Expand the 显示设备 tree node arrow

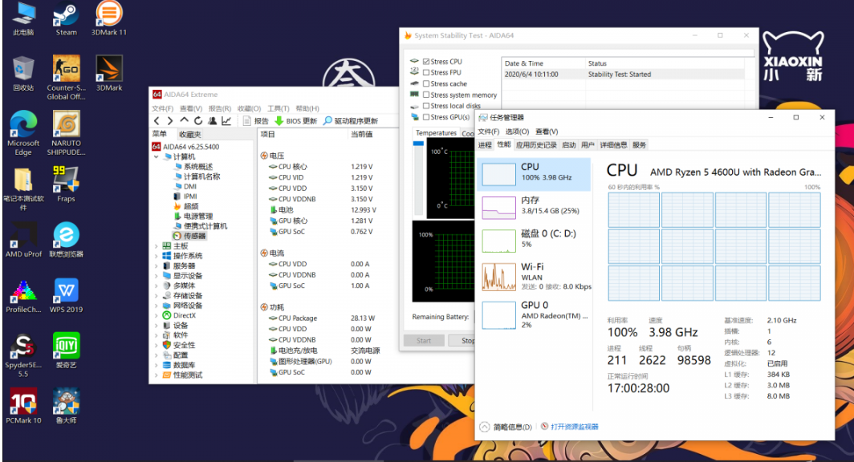(x=157, y=276)
